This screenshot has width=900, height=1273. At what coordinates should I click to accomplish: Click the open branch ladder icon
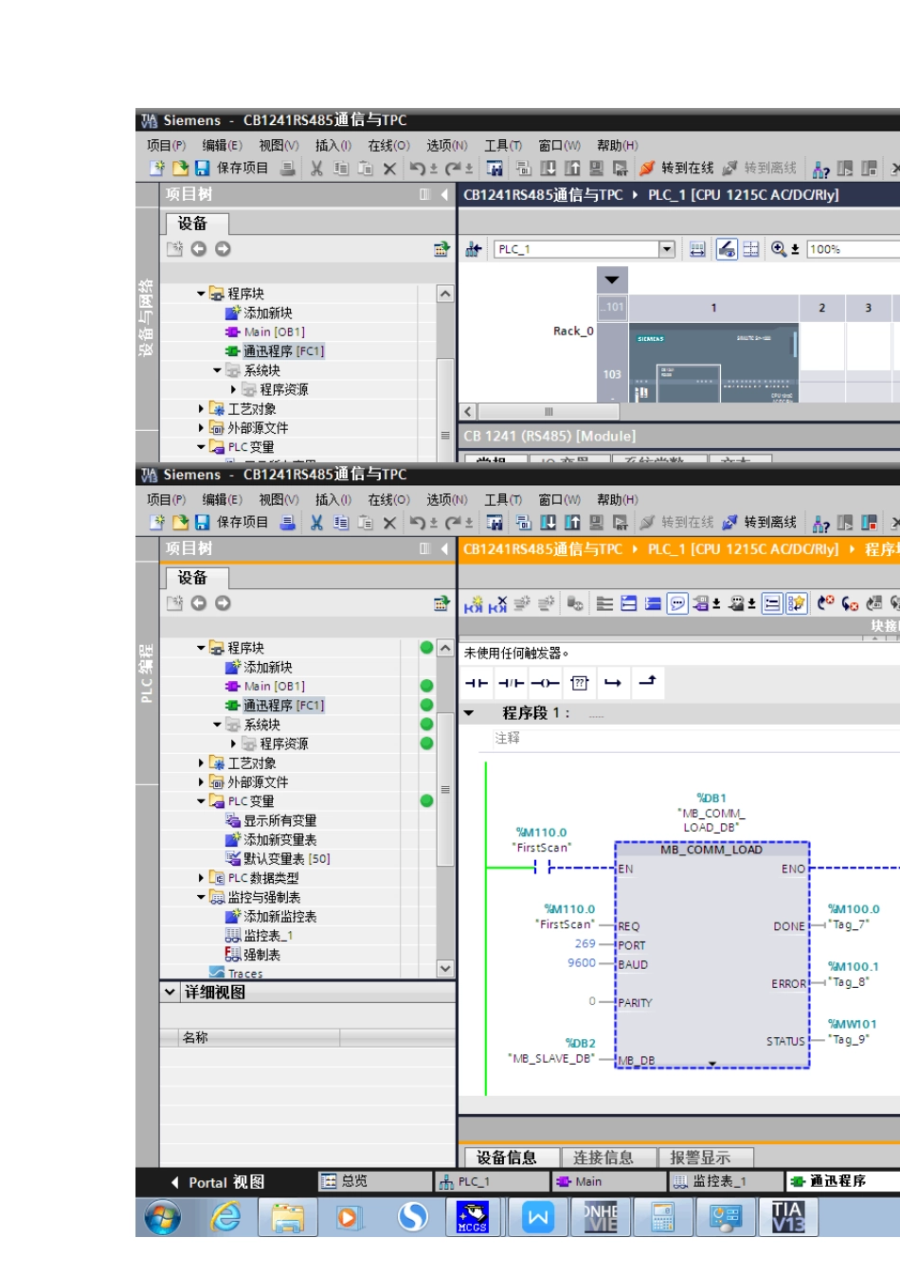[x=613, y=683]
